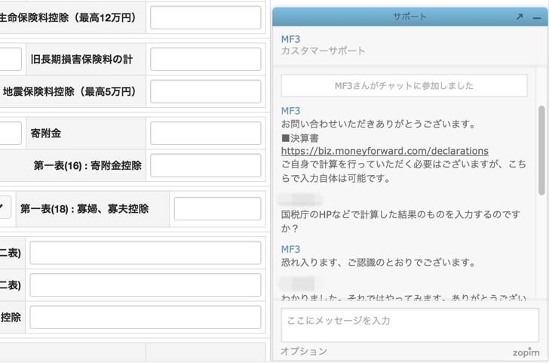Click the first MF3 name in chat log
Screen dimensions: 549x363
pos(290,111)
